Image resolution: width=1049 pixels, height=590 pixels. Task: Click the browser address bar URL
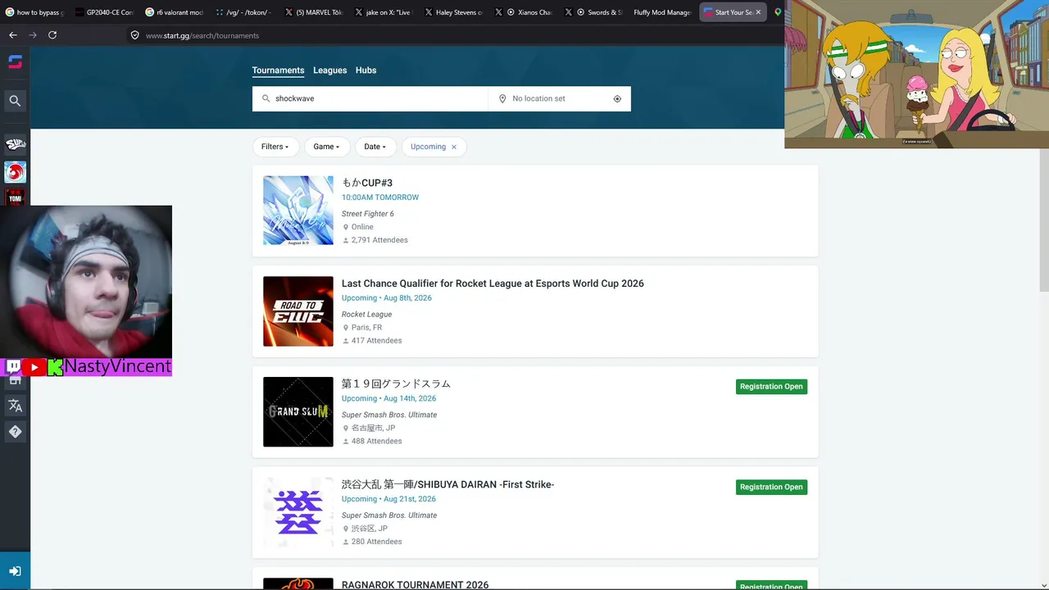click(202, 35)
